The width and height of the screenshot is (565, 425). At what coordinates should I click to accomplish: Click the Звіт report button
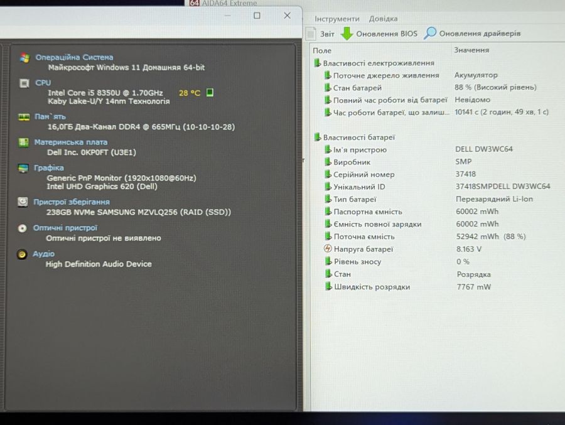327,34
